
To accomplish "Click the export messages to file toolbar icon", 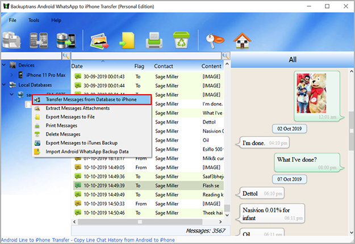I will (x=126, y=40).
